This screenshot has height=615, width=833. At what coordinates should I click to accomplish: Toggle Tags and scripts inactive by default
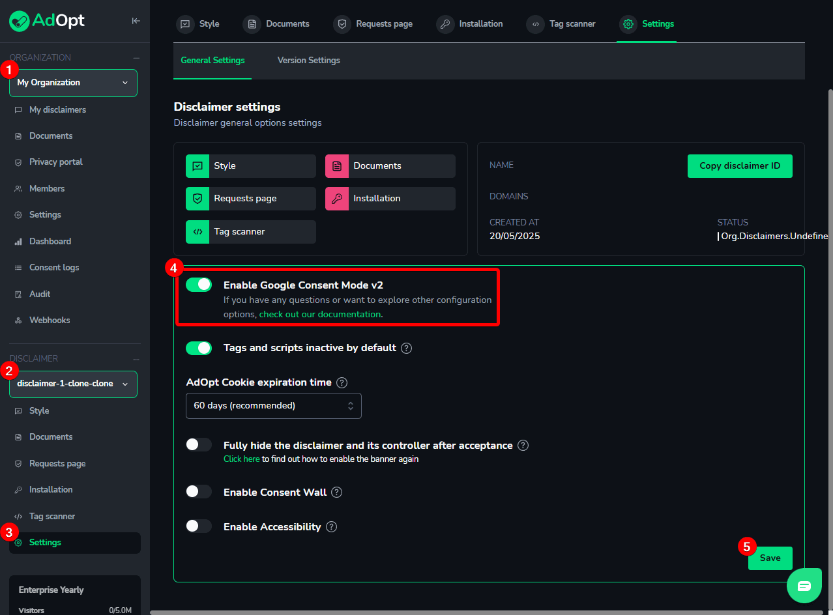coord(199,348)
